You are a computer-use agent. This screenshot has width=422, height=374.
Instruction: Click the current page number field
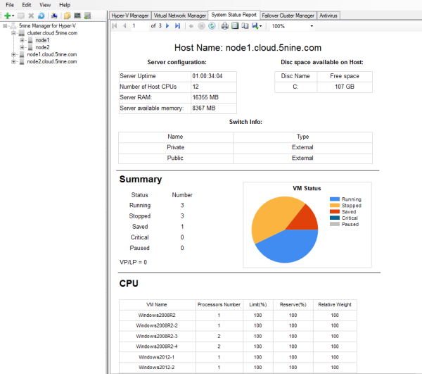click(139, 26)
